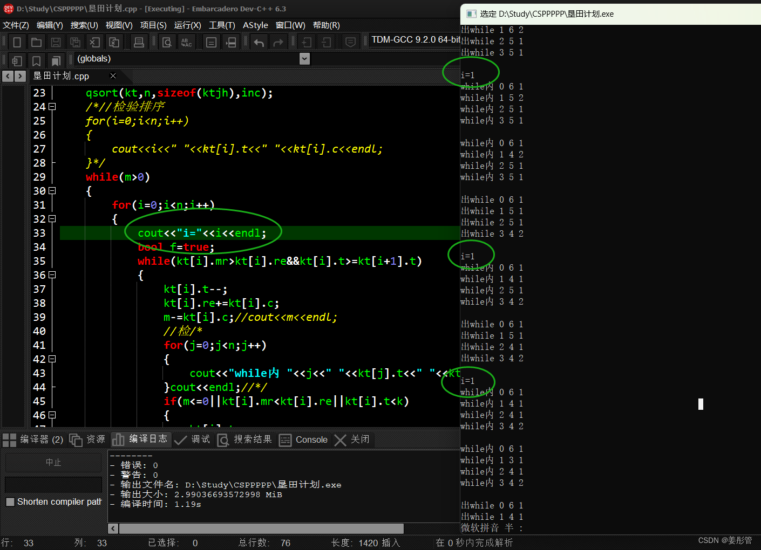Click the Find magnifier toolbar icon
761x550 pixels.
(x=167, y=42)
